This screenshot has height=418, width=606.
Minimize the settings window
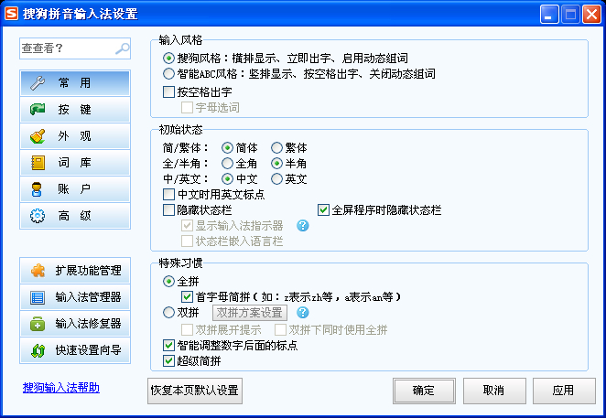pos(549,15)
